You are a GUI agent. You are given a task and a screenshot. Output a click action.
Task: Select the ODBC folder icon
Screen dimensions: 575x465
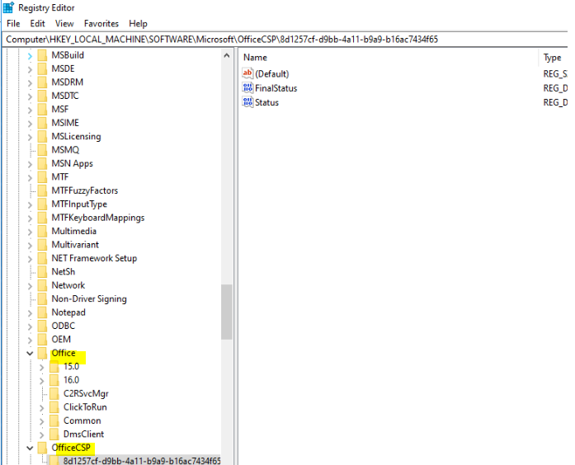[43, 326]
